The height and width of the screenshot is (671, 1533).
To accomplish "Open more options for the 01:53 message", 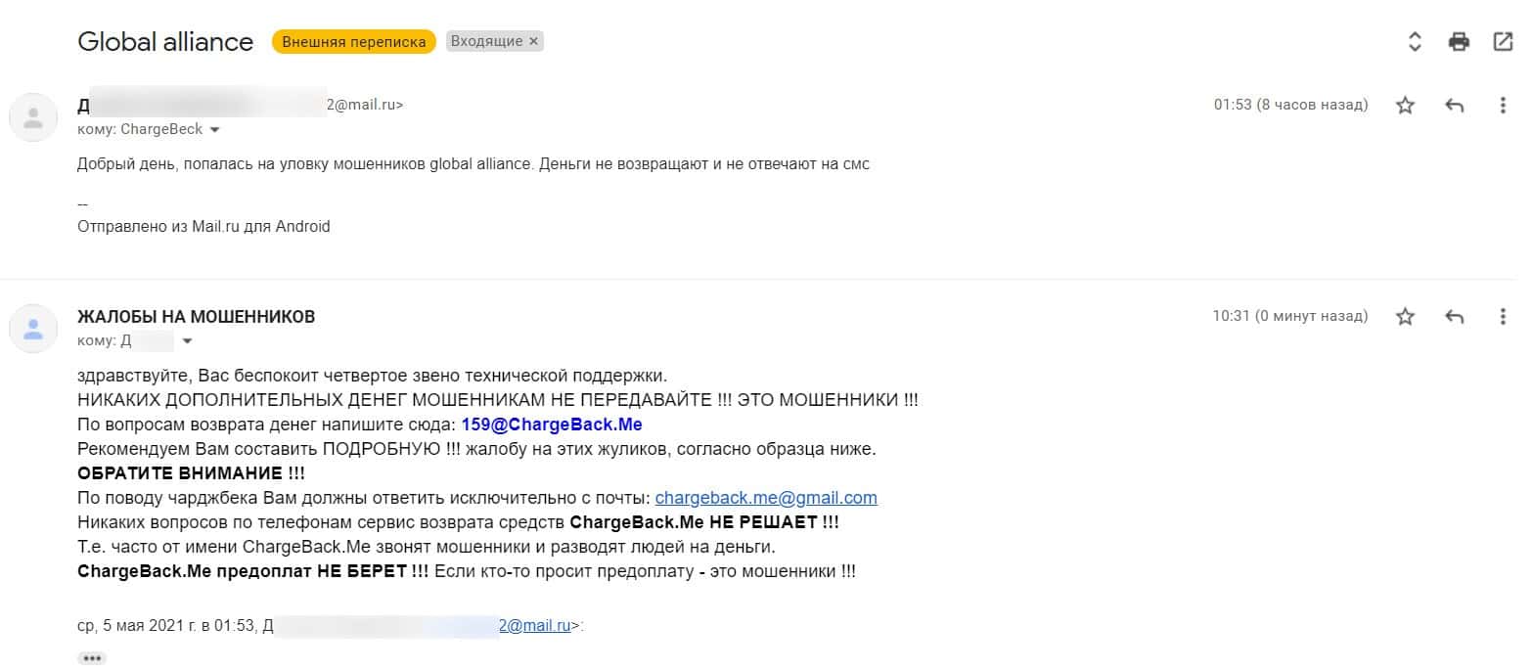I will pyautogui.click(x=1504, y=105).
